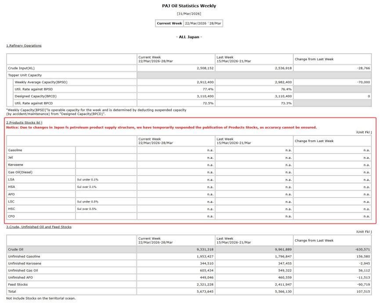Click the "Sul under 0.1%" cell for LSA
This screenshot has width=382, height=304.
pos(86,179)
